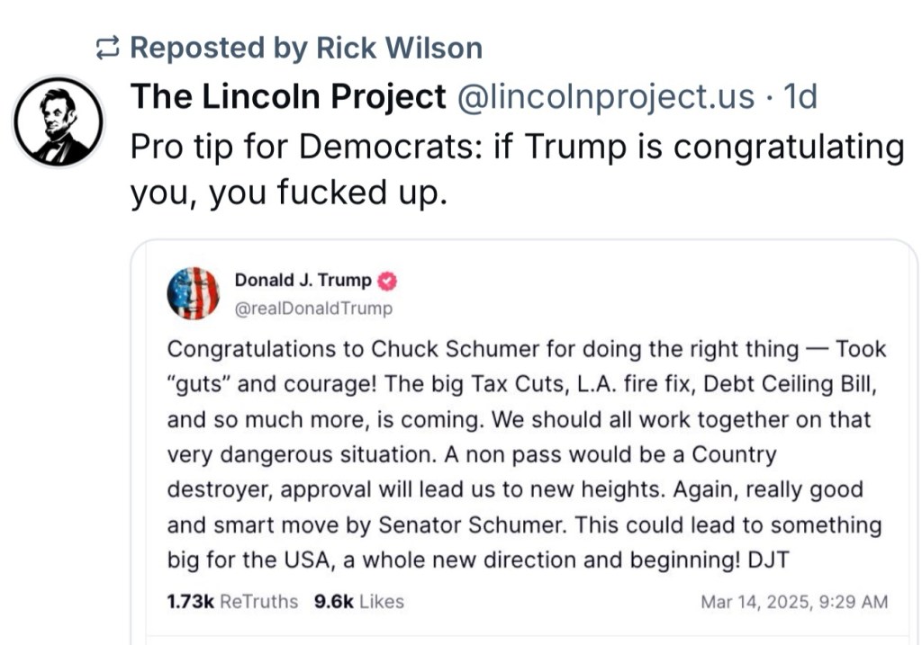Click the word 'Likes' label
922x645 pixels.
coord(382,602)
